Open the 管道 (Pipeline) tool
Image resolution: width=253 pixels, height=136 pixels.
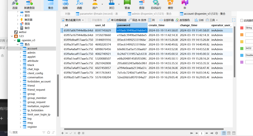coord(127,5)
